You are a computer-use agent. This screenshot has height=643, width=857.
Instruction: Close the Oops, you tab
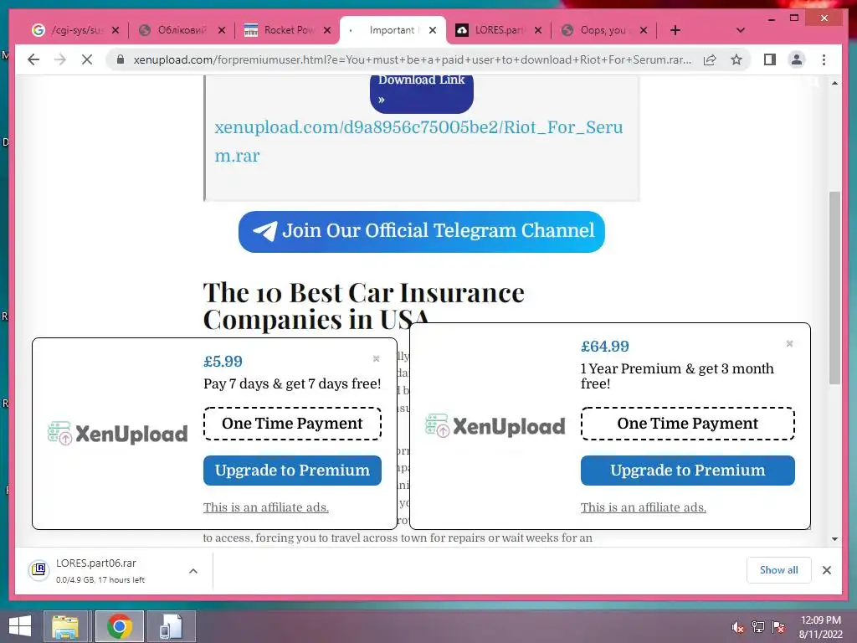[x=644, y=30]
